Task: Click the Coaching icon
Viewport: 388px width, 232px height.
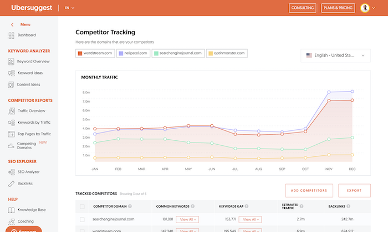Action: coord(11,222)
